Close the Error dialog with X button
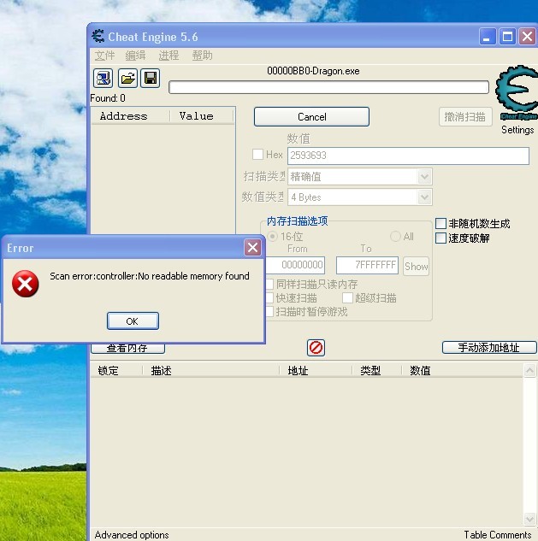538x541 pixels. point(252,247)
